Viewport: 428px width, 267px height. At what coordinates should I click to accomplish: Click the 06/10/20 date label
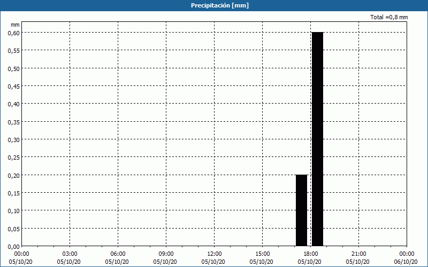click(x=406, y=262)
